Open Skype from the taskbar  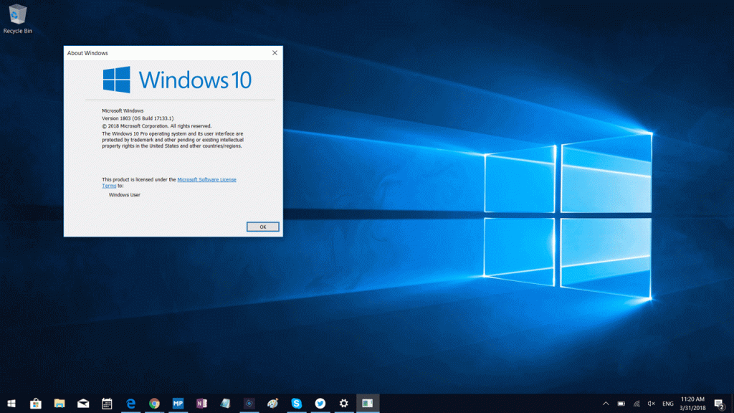point(296,403)
